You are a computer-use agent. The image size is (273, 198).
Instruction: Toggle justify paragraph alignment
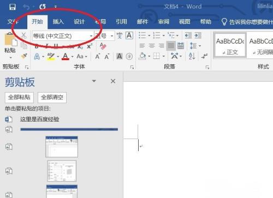[x=171, y=46]
